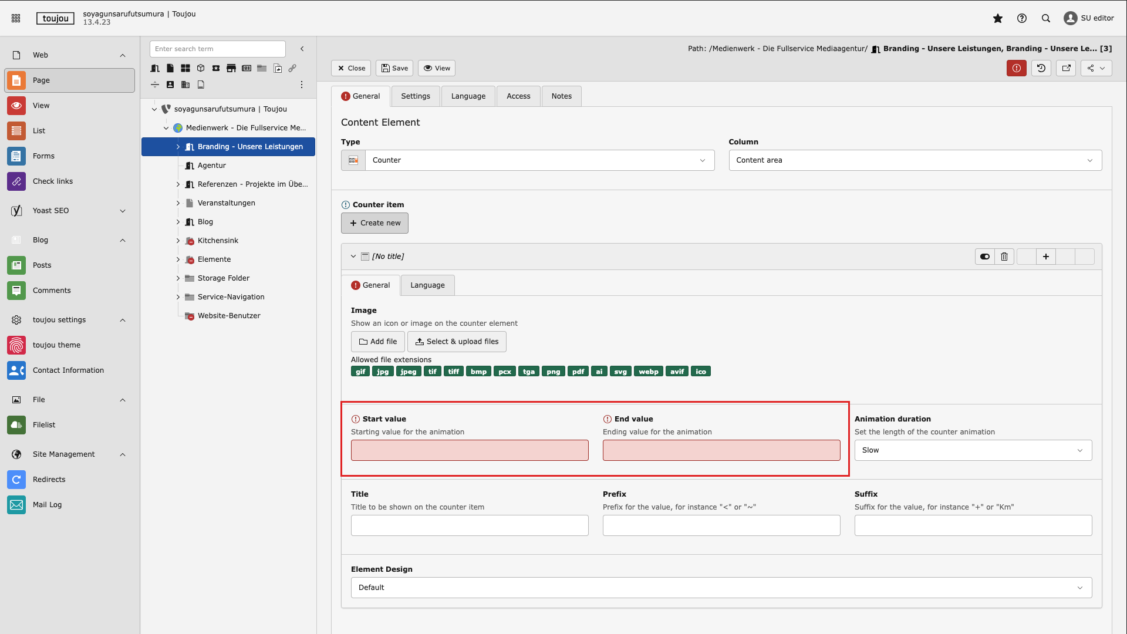Open the Type dropdown showing Counter
This screenshot has height=634, width=1127.
(539, 160)
